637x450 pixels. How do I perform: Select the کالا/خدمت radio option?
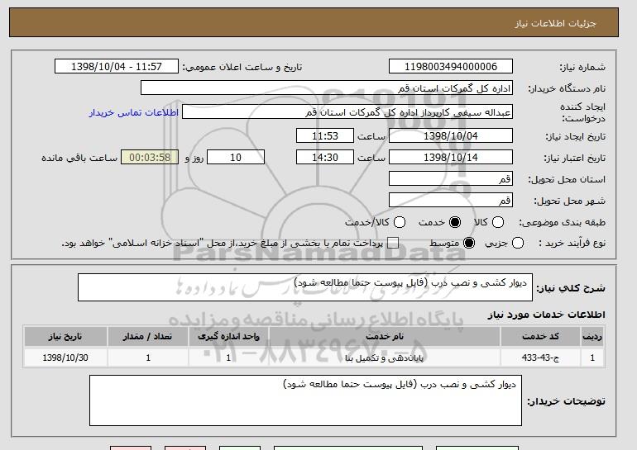tap(400, 222)
